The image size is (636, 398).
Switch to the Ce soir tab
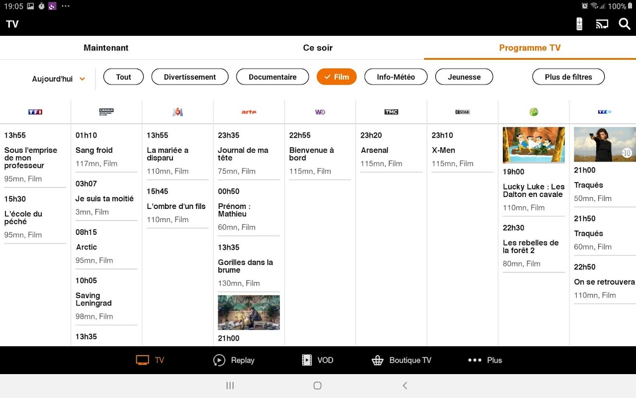[318, 47]
